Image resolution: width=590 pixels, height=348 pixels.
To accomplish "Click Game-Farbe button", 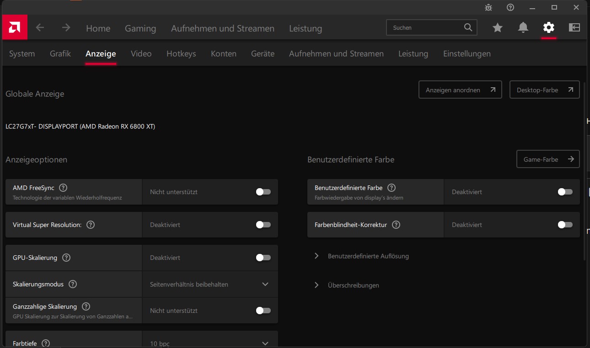I will coord(548,159).
